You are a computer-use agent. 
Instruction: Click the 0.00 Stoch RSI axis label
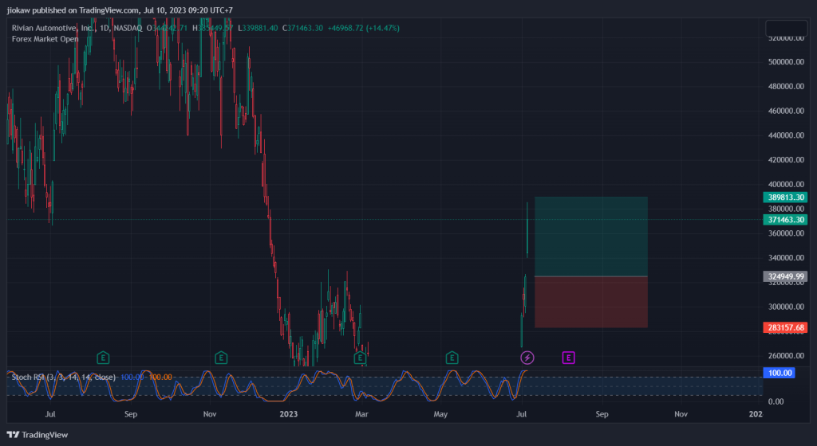[x=776, y=401]
